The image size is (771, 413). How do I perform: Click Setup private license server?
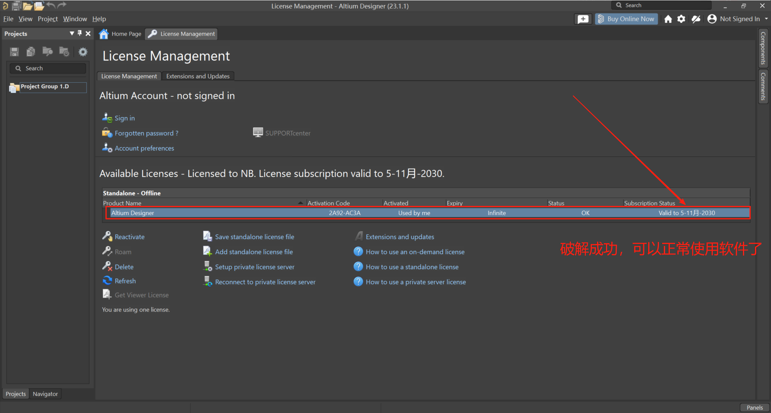(254, 267)
